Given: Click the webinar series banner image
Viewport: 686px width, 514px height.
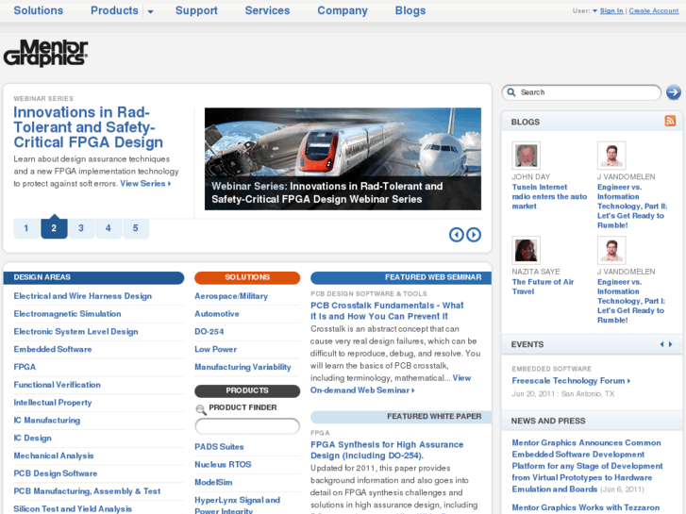Looking at the screenshot, I should pyautogui.click(x=343, y=158).
